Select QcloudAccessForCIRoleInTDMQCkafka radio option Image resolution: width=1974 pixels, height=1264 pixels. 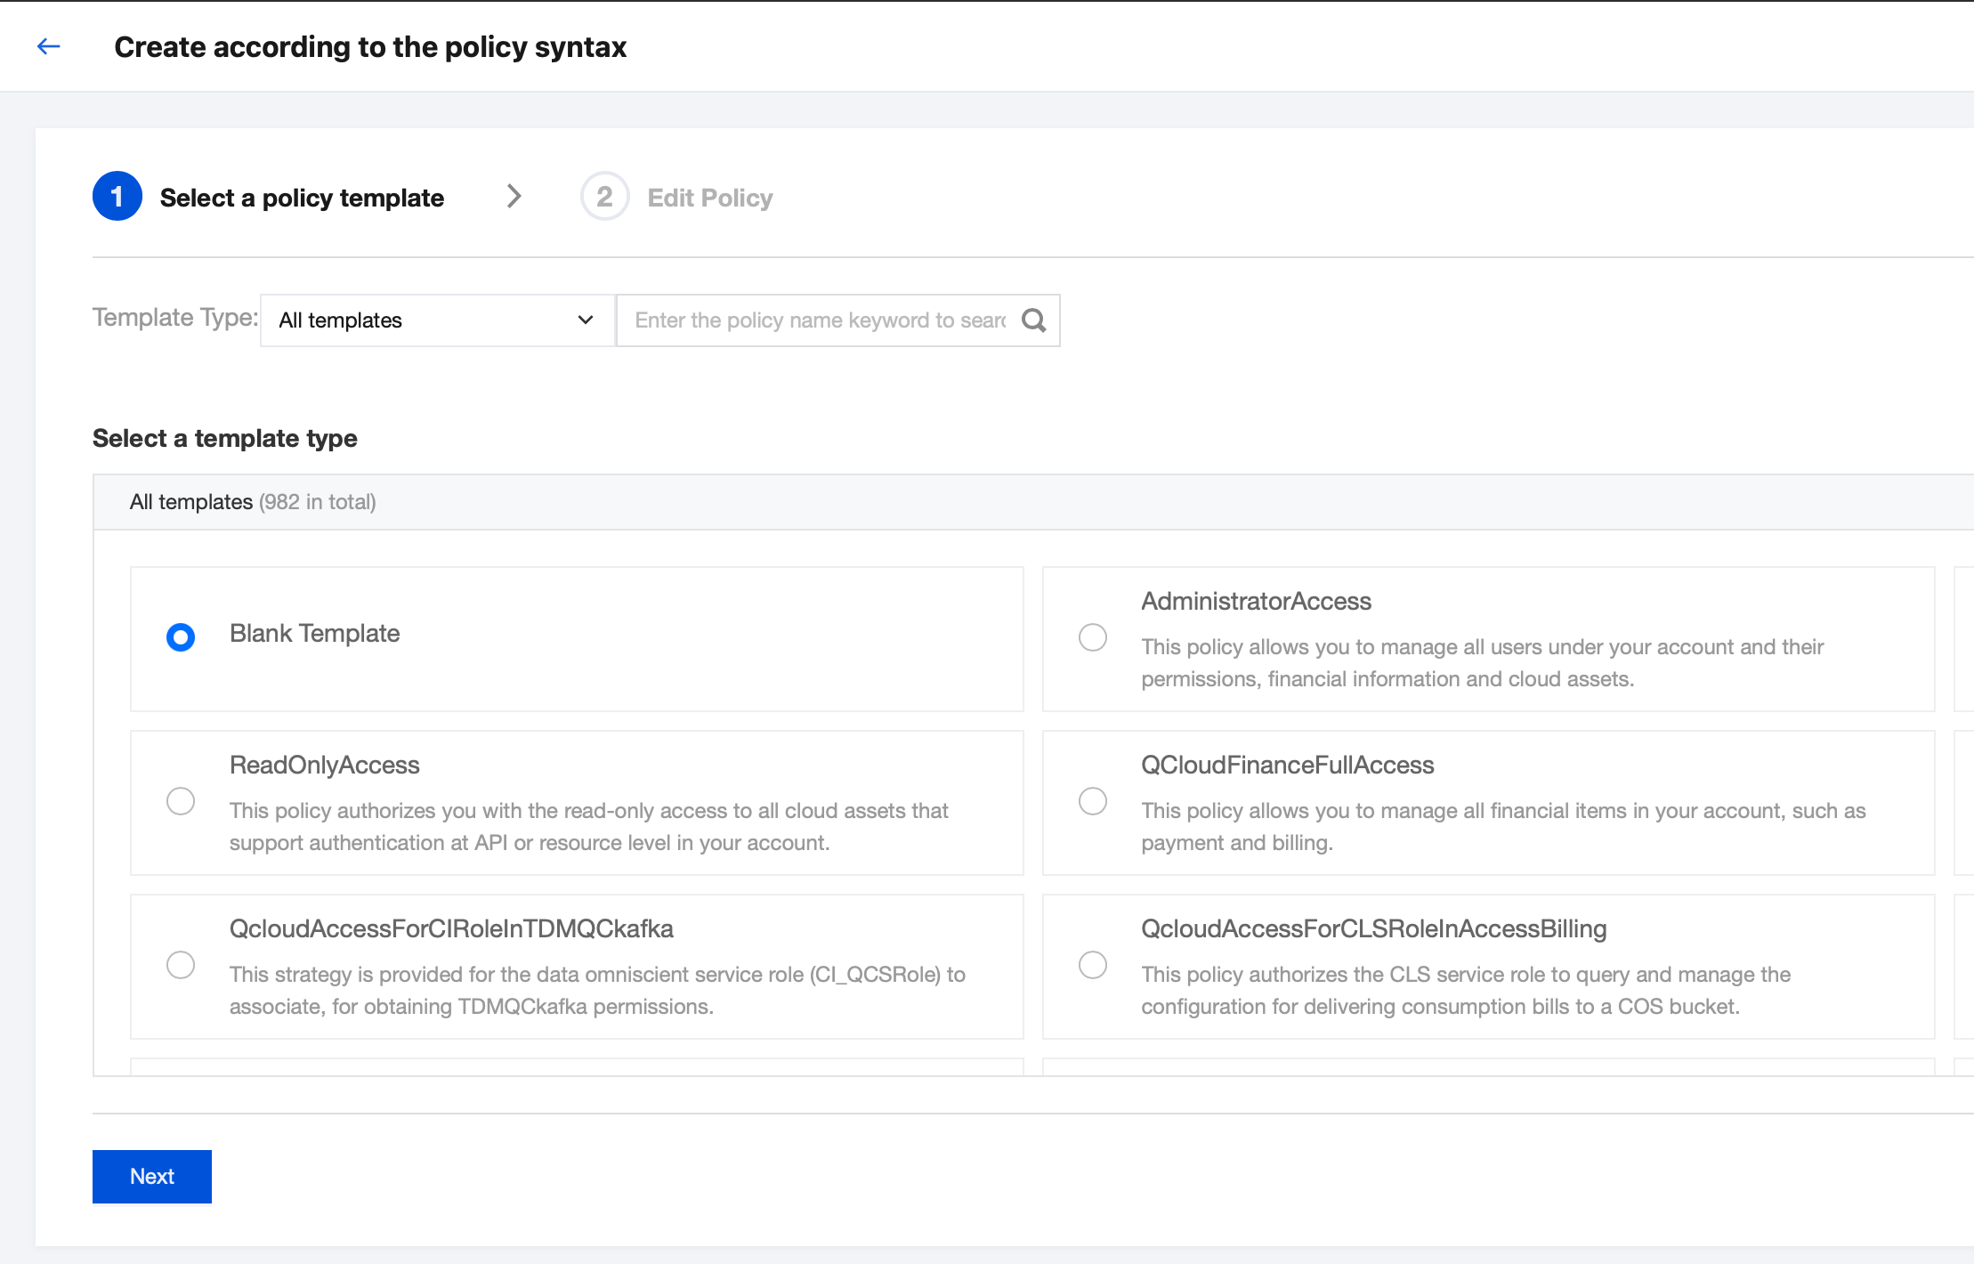(x=181, y=965)
